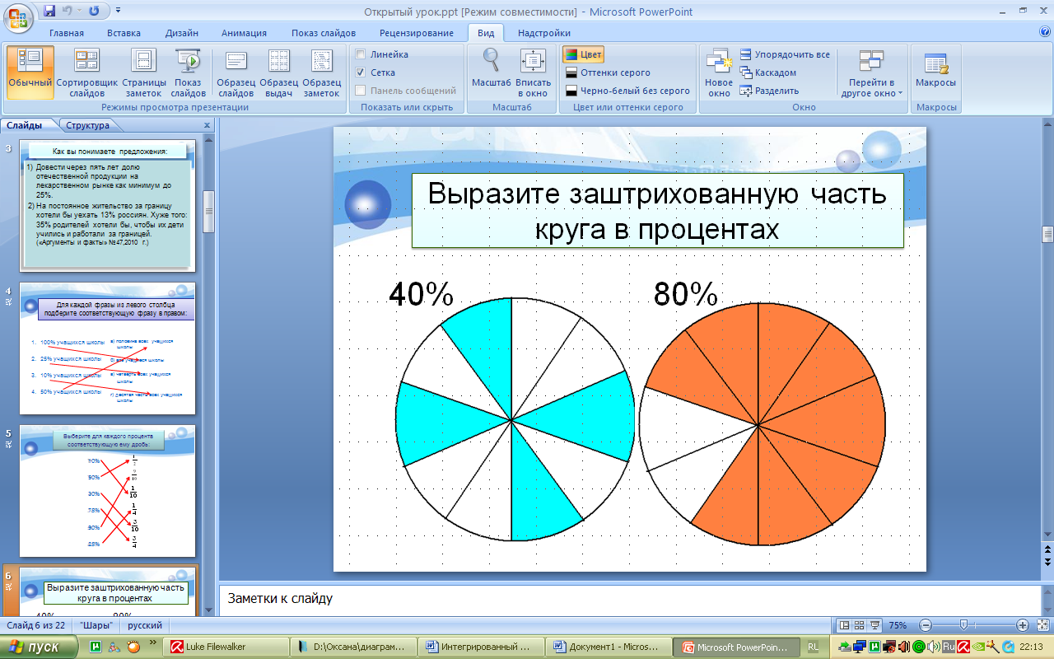Click slide title Выразите заштрихованную часть
Image resolution: width=1054 pixels, height=659 pixels.
coord(657,210)
